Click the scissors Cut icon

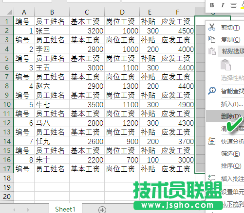212,27
